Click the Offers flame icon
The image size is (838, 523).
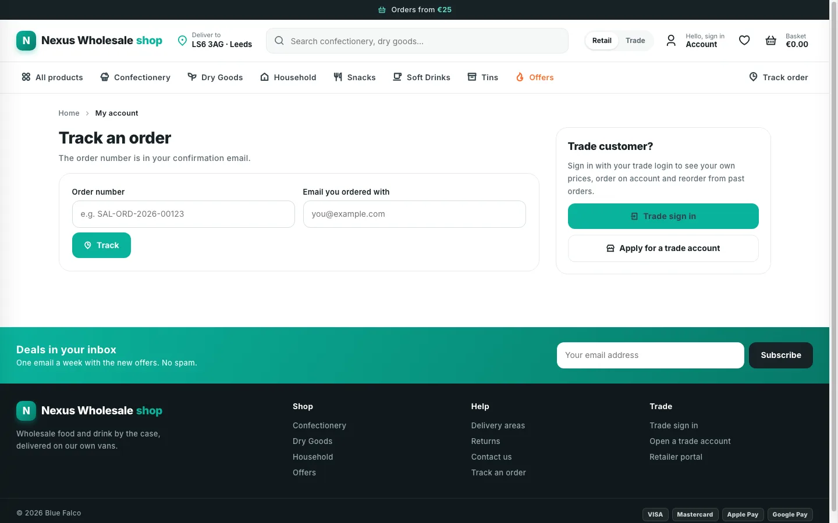(520, 77)
